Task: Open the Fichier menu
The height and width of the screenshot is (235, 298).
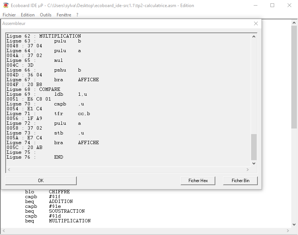Action: point(9,15)
